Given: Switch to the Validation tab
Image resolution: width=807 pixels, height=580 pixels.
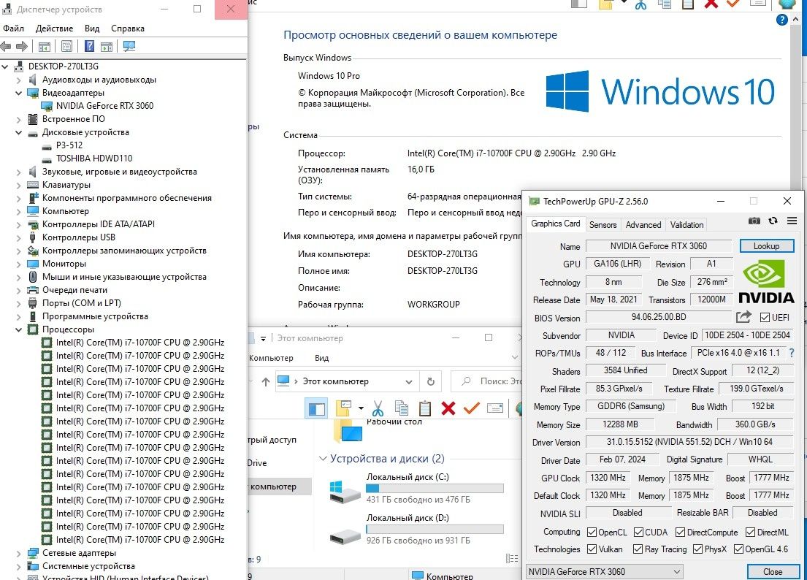Looking at the screenshot, I should coord(686,224).
